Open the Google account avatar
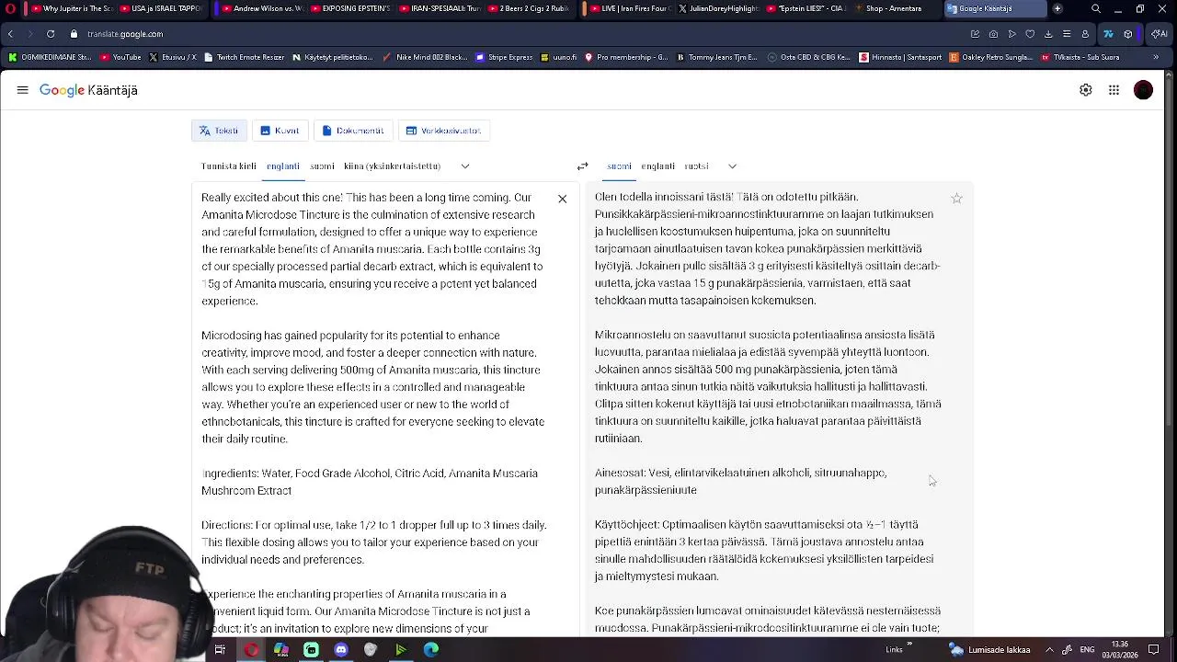 point(1143,90)
